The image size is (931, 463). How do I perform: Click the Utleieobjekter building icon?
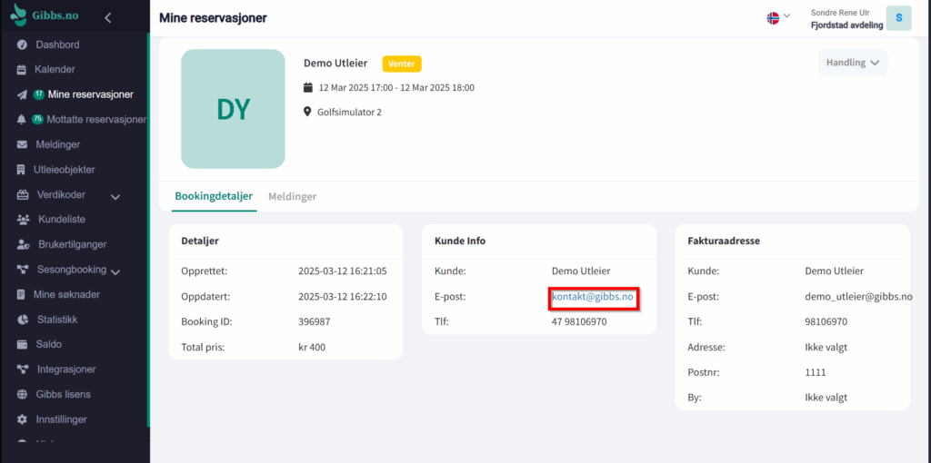click(x=22, y=170)
